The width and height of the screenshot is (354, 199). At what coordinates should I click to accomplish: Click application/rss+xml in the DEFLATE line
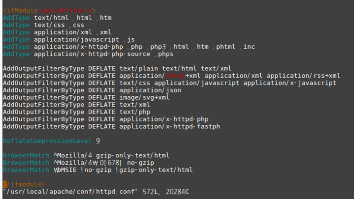point(303,76)
